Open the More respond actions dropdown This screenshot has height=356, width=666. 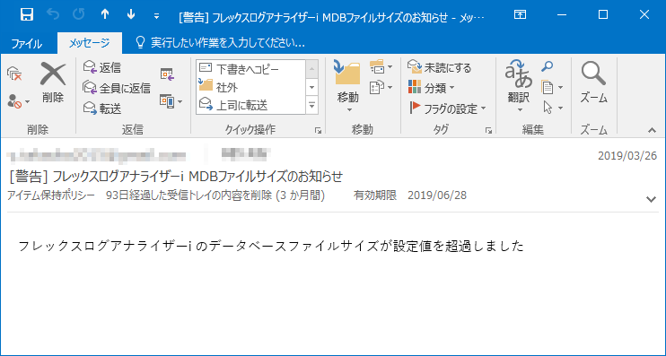click(x=171, y=101)
